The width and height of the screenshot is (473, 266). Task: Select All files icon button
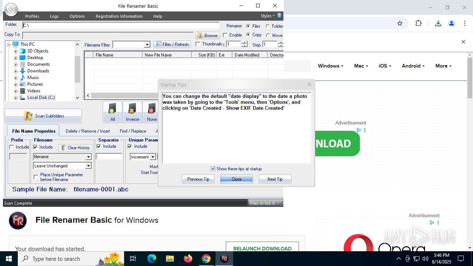(x=112, y=112)
